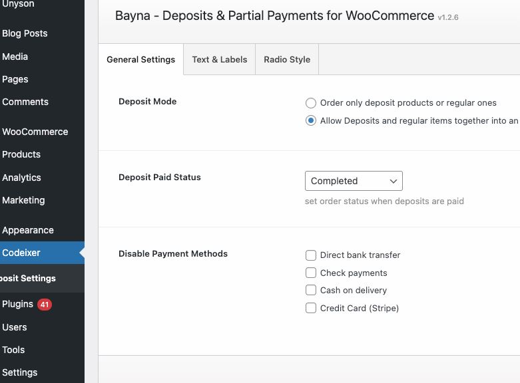Open Plugins in the sidebar

[17, 304]
